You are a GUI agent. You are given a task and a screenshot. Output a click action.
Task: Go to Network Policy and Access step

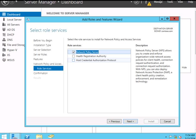coord(48,64)
